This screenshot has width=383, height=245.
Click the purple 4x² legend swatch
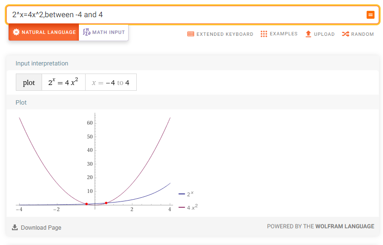182,207
